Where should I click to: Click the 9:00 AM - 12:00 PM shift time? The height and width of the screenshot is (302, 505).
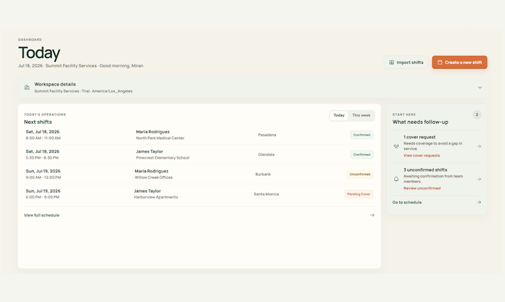coord(43,178)
